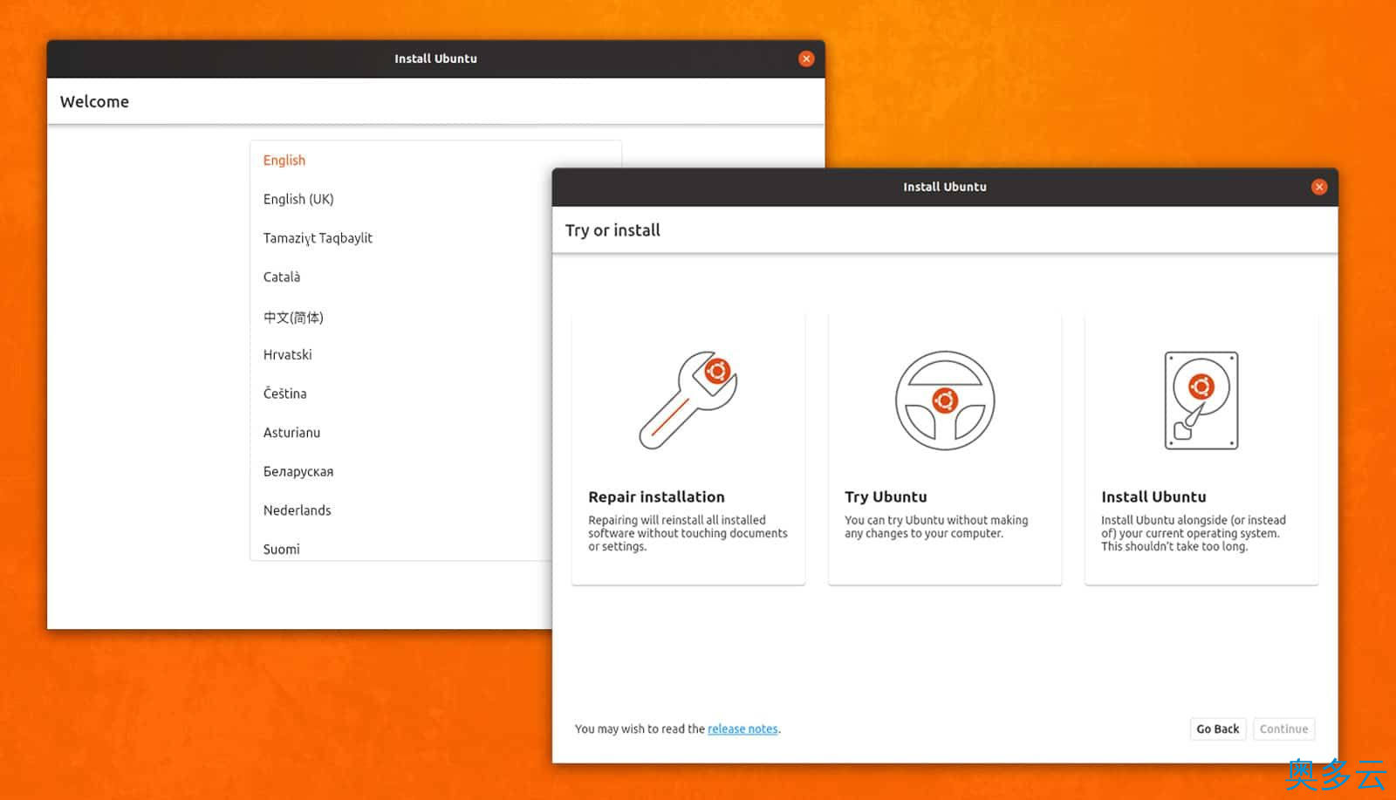The height and width of the screenshot is (800, 1396).
Task: Close the Welcome installer window
Action: tap(806, 58)
